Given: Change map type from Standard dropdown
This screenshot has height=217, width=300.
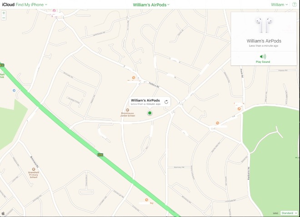Looking at the screenshot, I should 289,213.
